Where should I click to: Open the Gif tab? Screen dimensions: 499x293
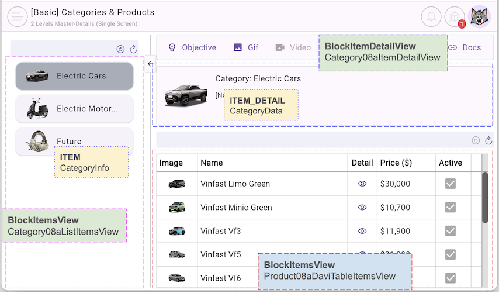246,47
